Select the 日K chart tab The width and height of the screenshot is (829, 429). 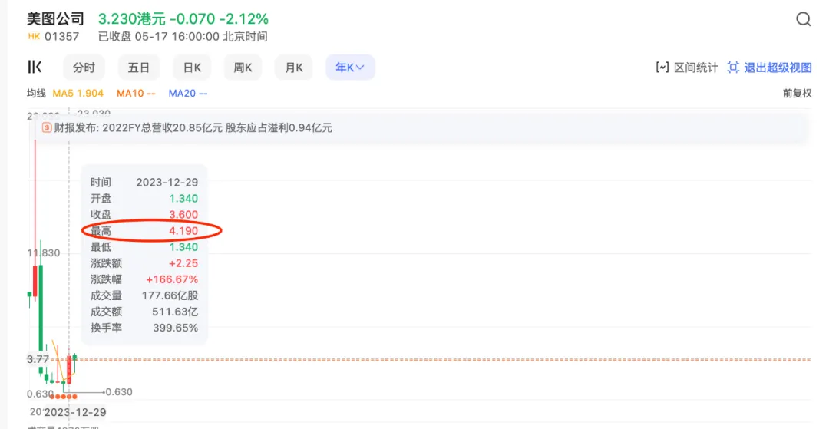click(192, 68)
